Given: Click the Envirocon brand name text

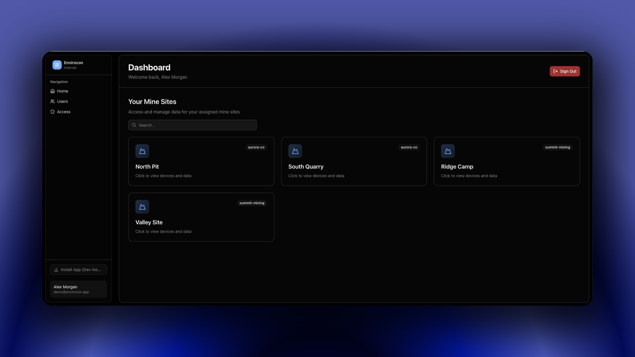Looking at the screenshot, I should [73, 63].
